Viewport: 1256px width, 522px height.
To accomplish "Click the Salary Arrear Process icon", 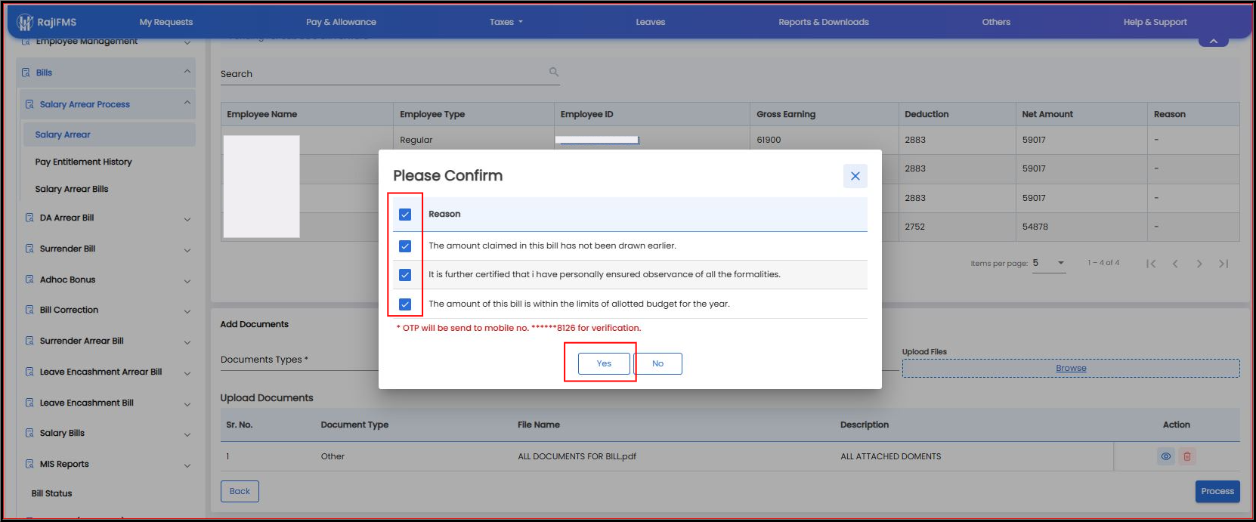I will tap(29, 104).
